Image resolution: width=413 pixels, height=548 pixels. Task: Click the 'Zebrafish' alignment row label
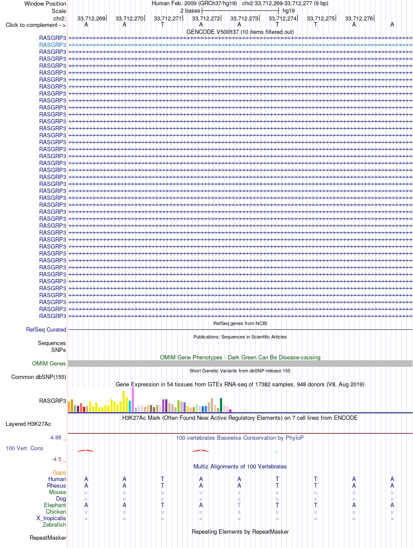click(x=54, y=525)
